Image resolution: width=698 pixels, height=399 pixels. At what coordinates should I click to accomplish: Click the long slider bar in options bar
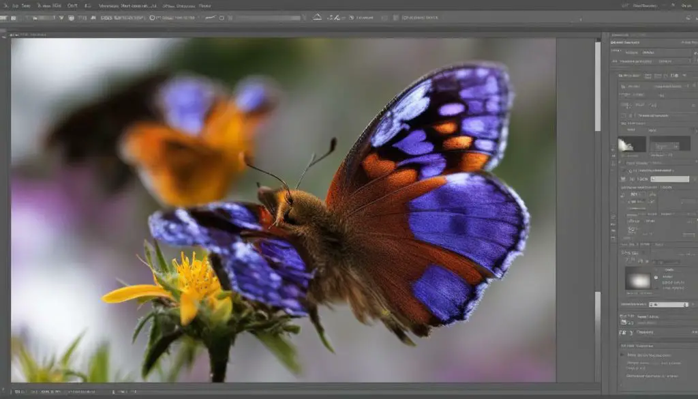(x=269, y=18)
